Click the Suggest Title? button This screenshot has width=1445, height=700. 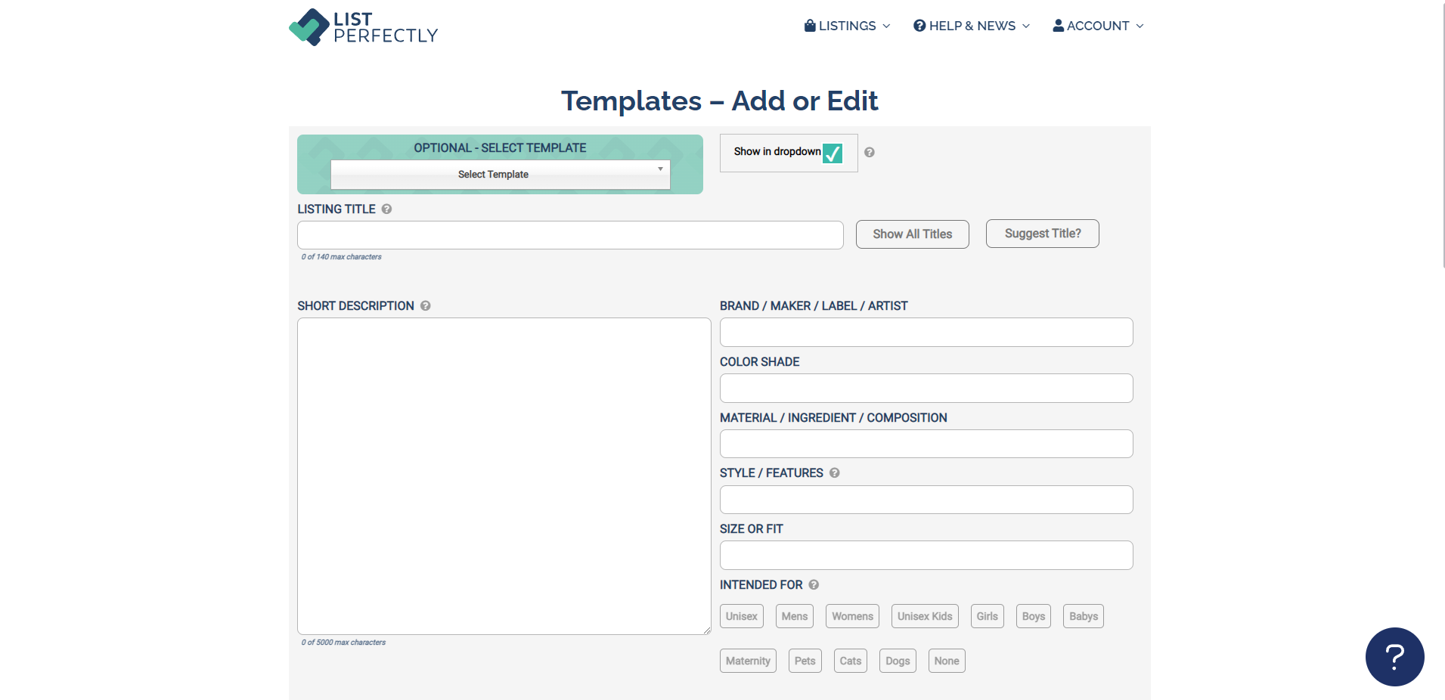click(1042, 233)
